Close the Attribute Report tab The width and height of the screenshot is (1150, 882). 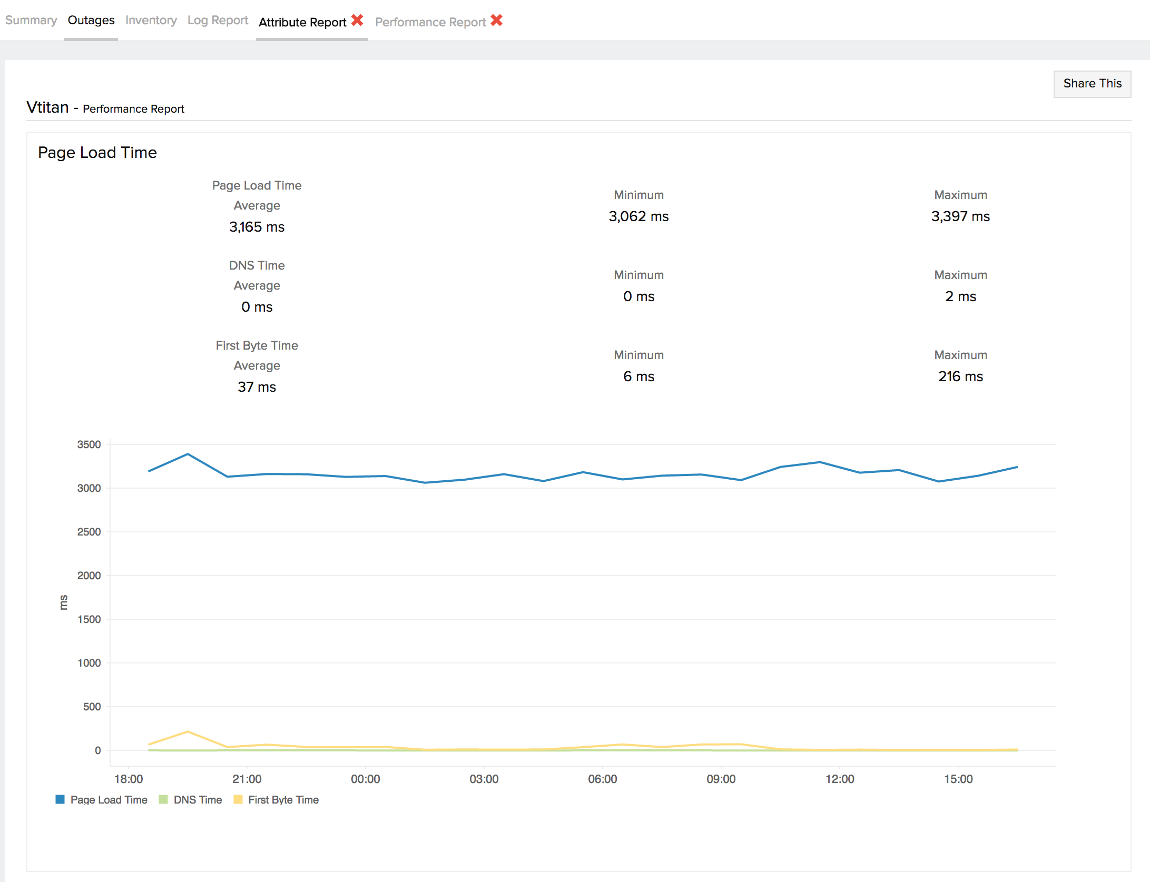coord(357,21)
